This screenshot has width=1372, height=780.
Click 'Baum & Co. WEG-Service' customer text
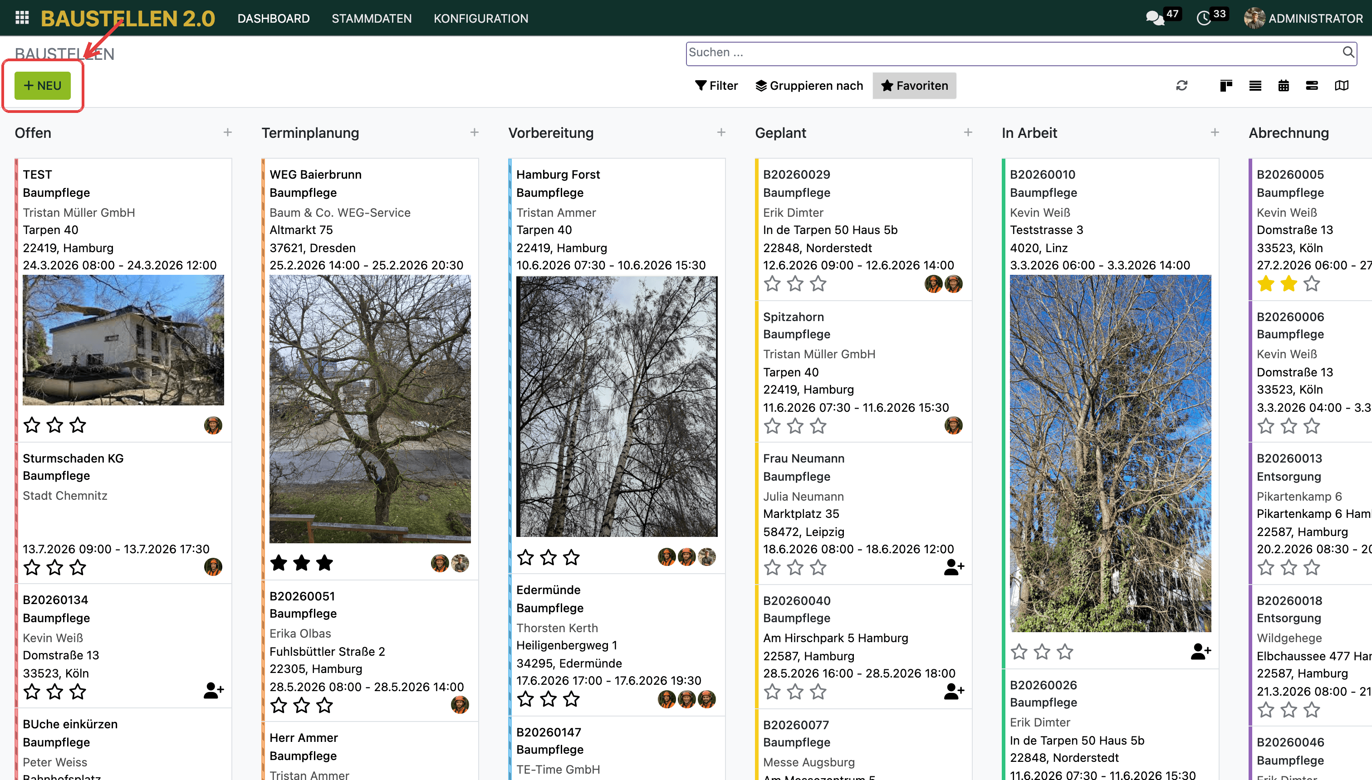(x=340, y=213)
